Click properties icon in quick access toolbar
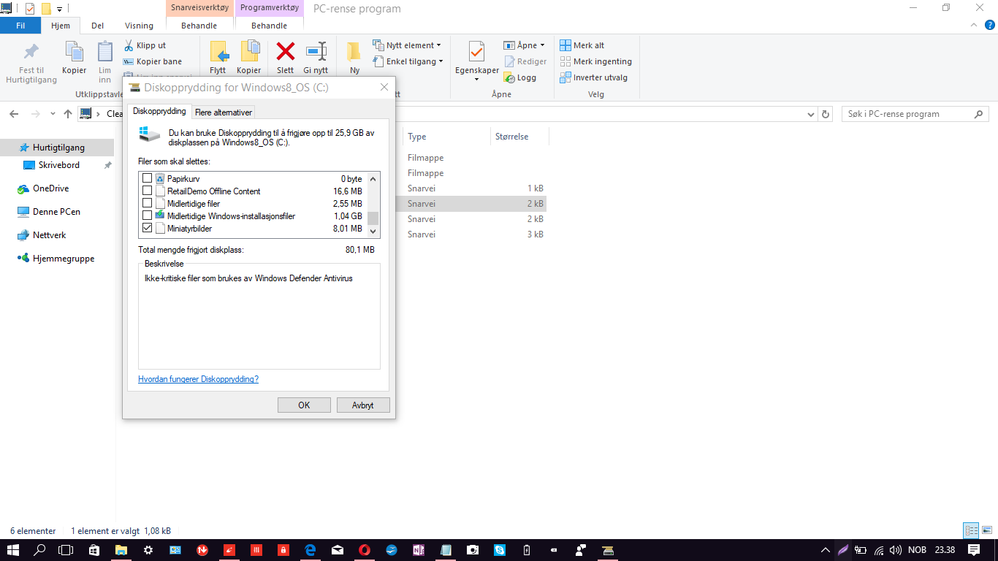This screenshot has height=561, width=998. [x=30, y=9]
